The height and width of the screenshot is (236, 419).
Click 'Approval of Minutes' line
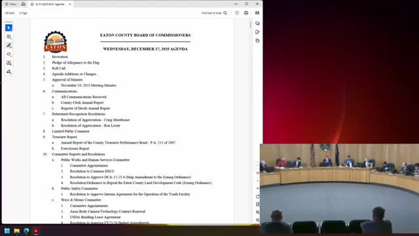click(67, 80)
